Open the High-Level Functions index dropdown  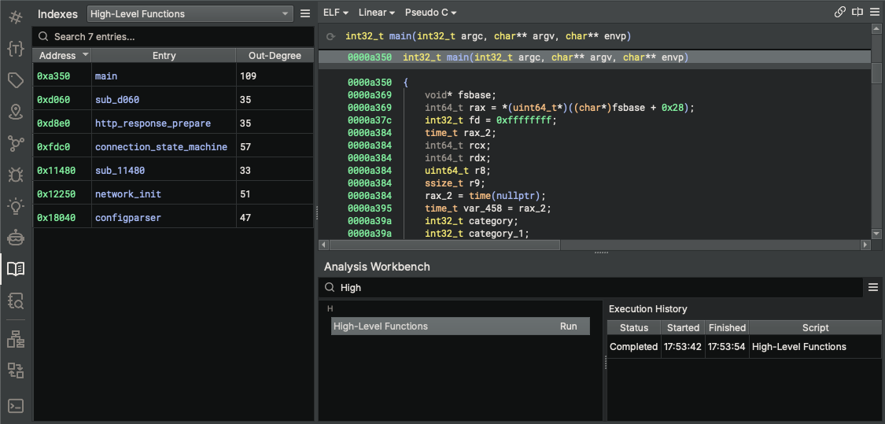tap(190, 13)
